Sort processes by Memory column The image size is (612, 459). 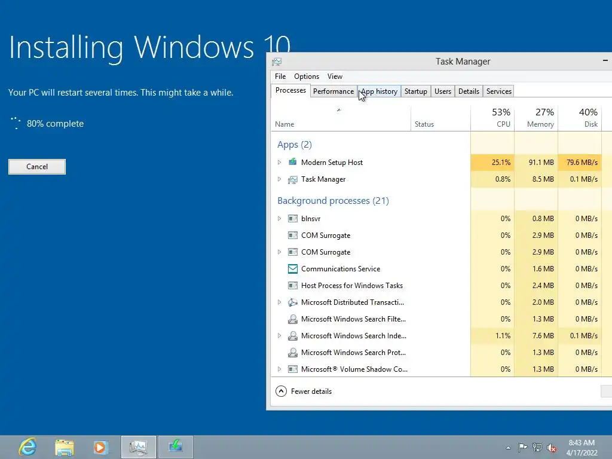536,118
